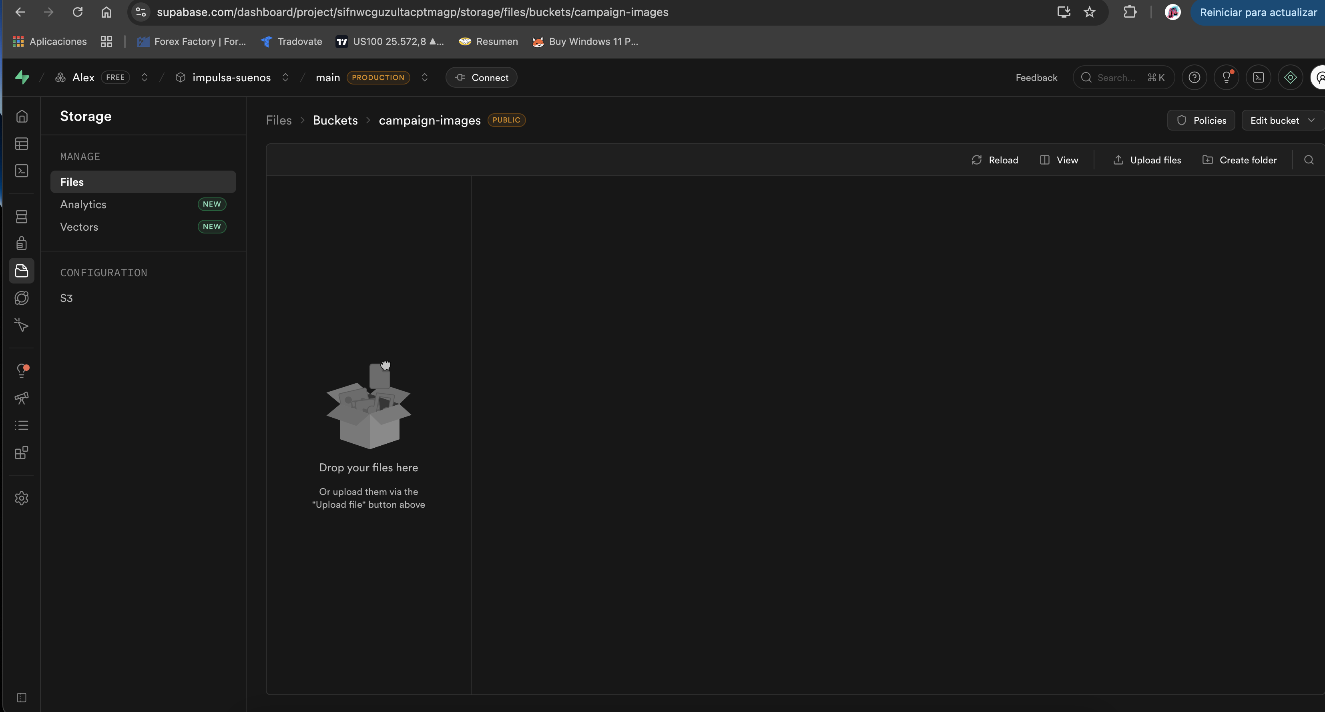The image size is (1325, 712).
Task: Open the Integrations sidebar icon
Action: [x=22, y=453]
